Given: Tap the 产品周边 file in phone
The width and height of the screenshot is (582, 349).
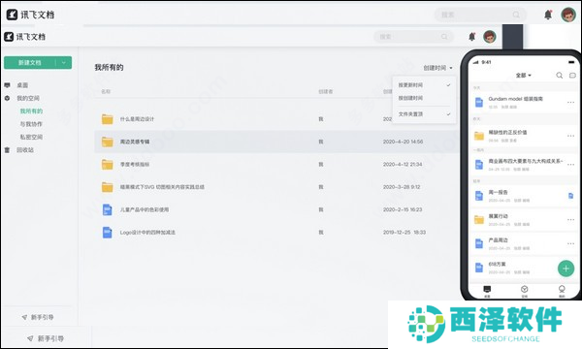Looking at the screenshot, I should coord(524,243).
